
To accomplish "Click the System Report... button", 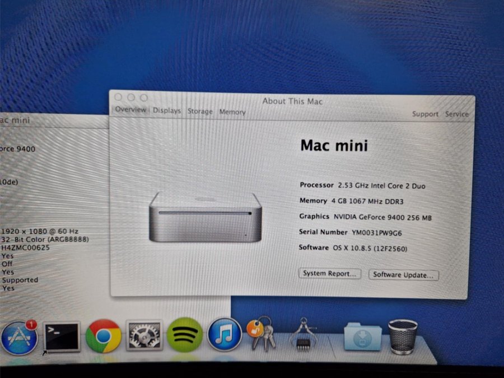I will click(329, 273).
